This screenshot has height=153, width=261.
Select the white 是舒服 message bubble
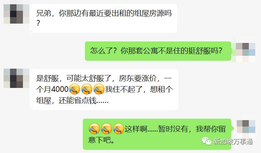104,89
